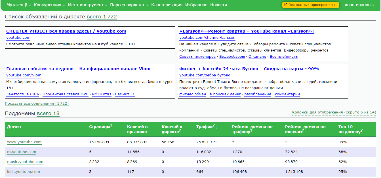Expand the Парсер вордстат menu
This screenshot has width=381, height=178.
point(129,5)
